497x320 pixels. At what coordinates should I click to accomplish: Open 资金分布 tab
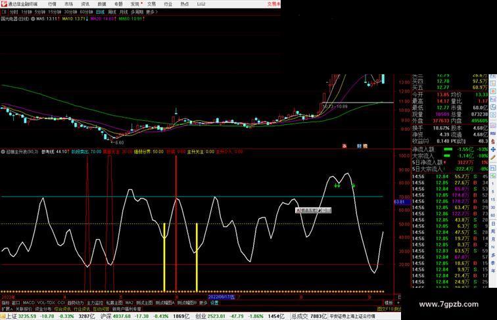[43, 309]
